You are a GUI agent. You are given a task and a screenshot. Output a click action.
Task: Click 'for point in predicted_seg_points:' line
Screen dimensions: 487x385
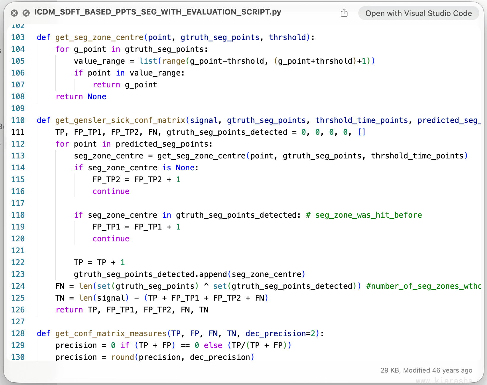point(134,144)
